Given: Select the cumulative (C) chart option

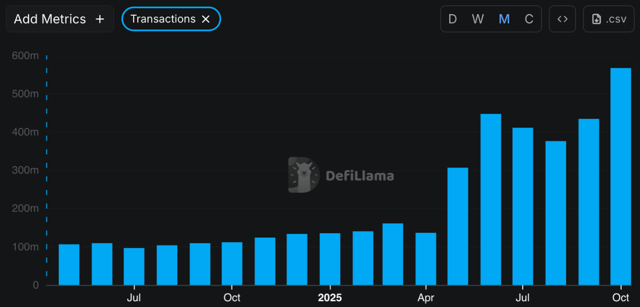Looking at the screenshot, I should [x=529, y=19].
